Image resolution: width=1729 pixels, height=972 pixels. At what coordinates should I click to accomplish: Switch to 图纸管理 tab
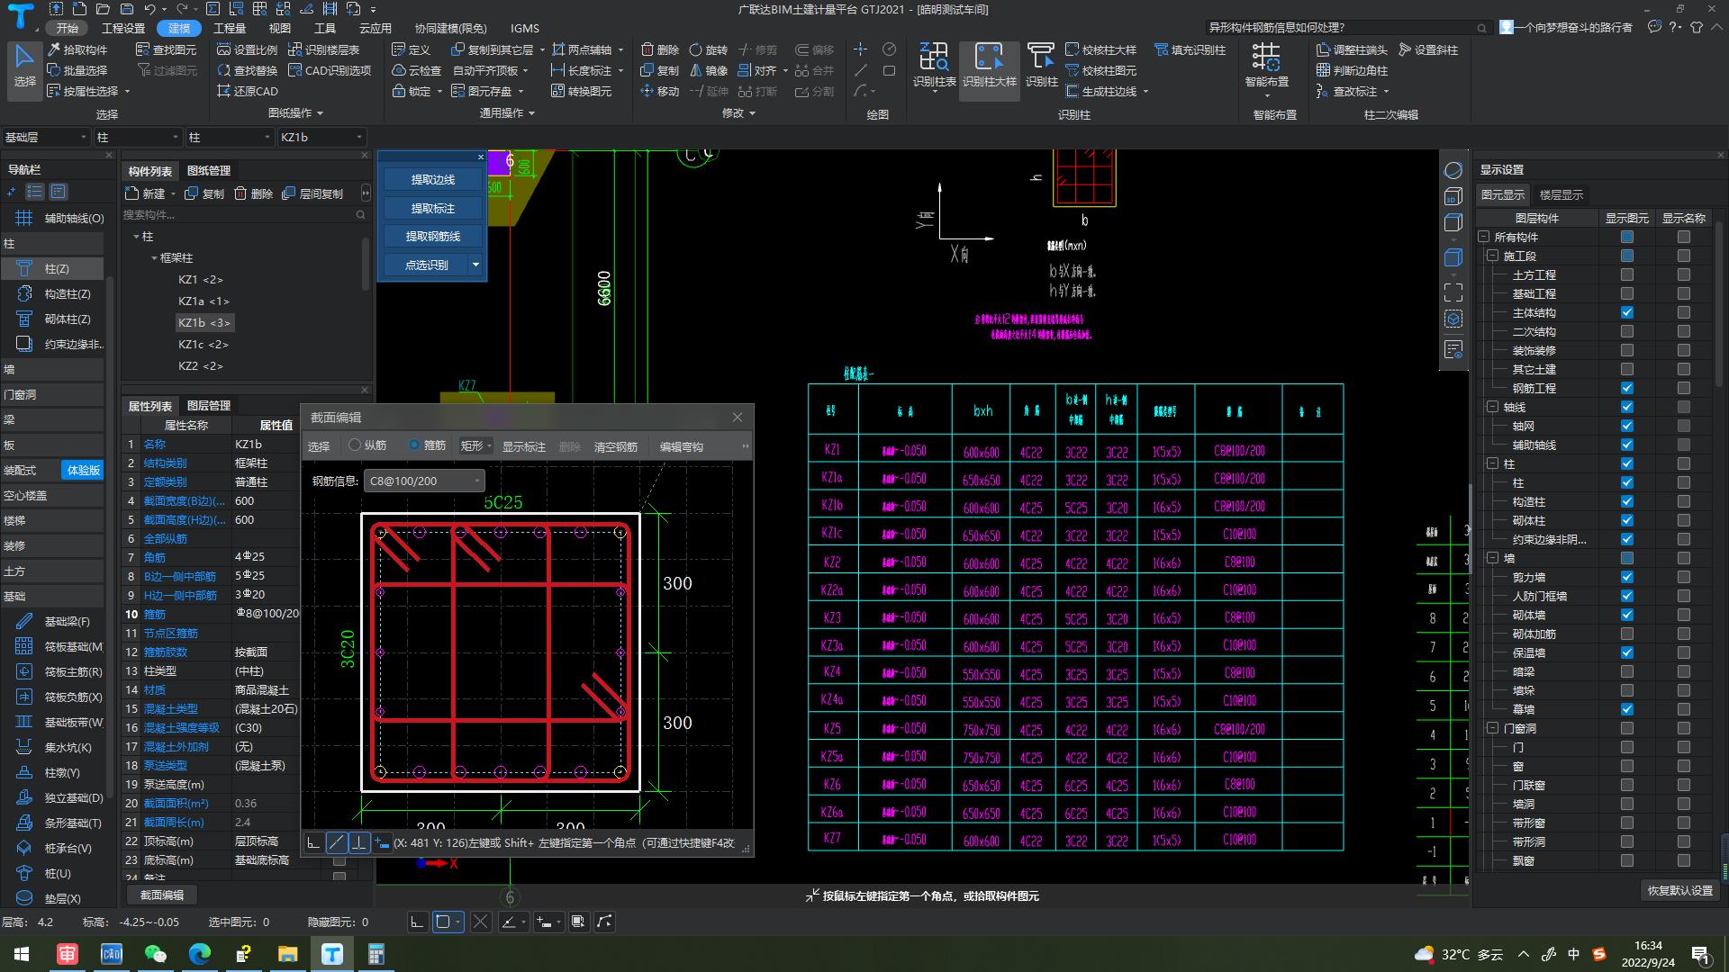(209, 170)
